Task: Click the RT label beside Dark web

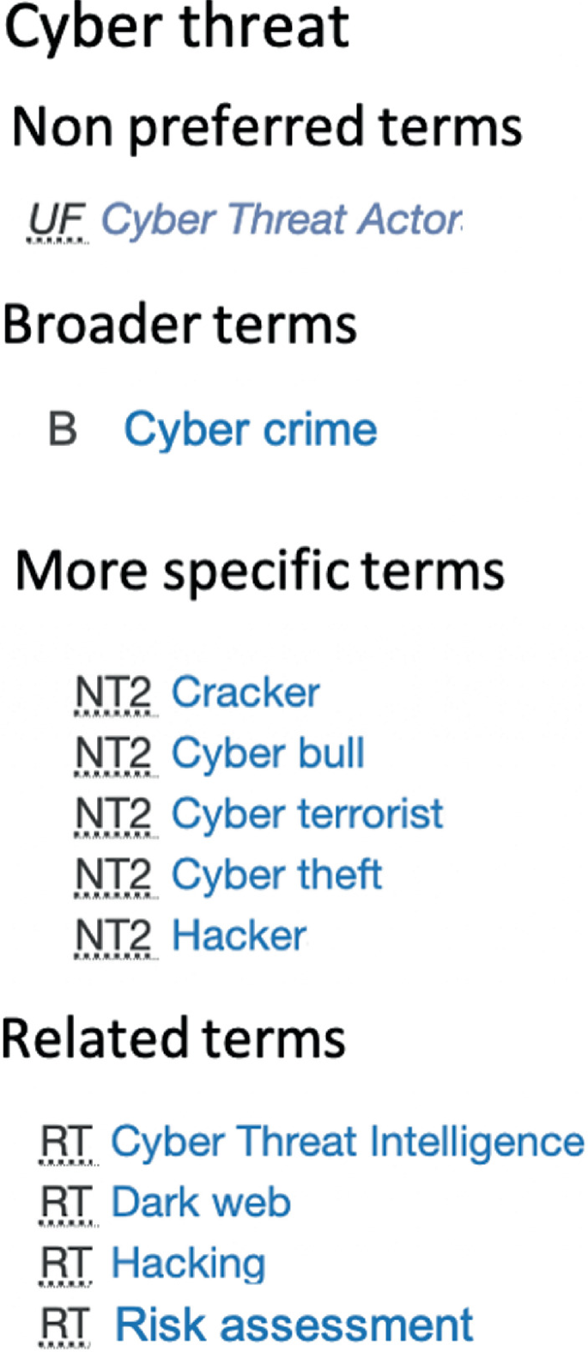Action: pos(67,1203)
